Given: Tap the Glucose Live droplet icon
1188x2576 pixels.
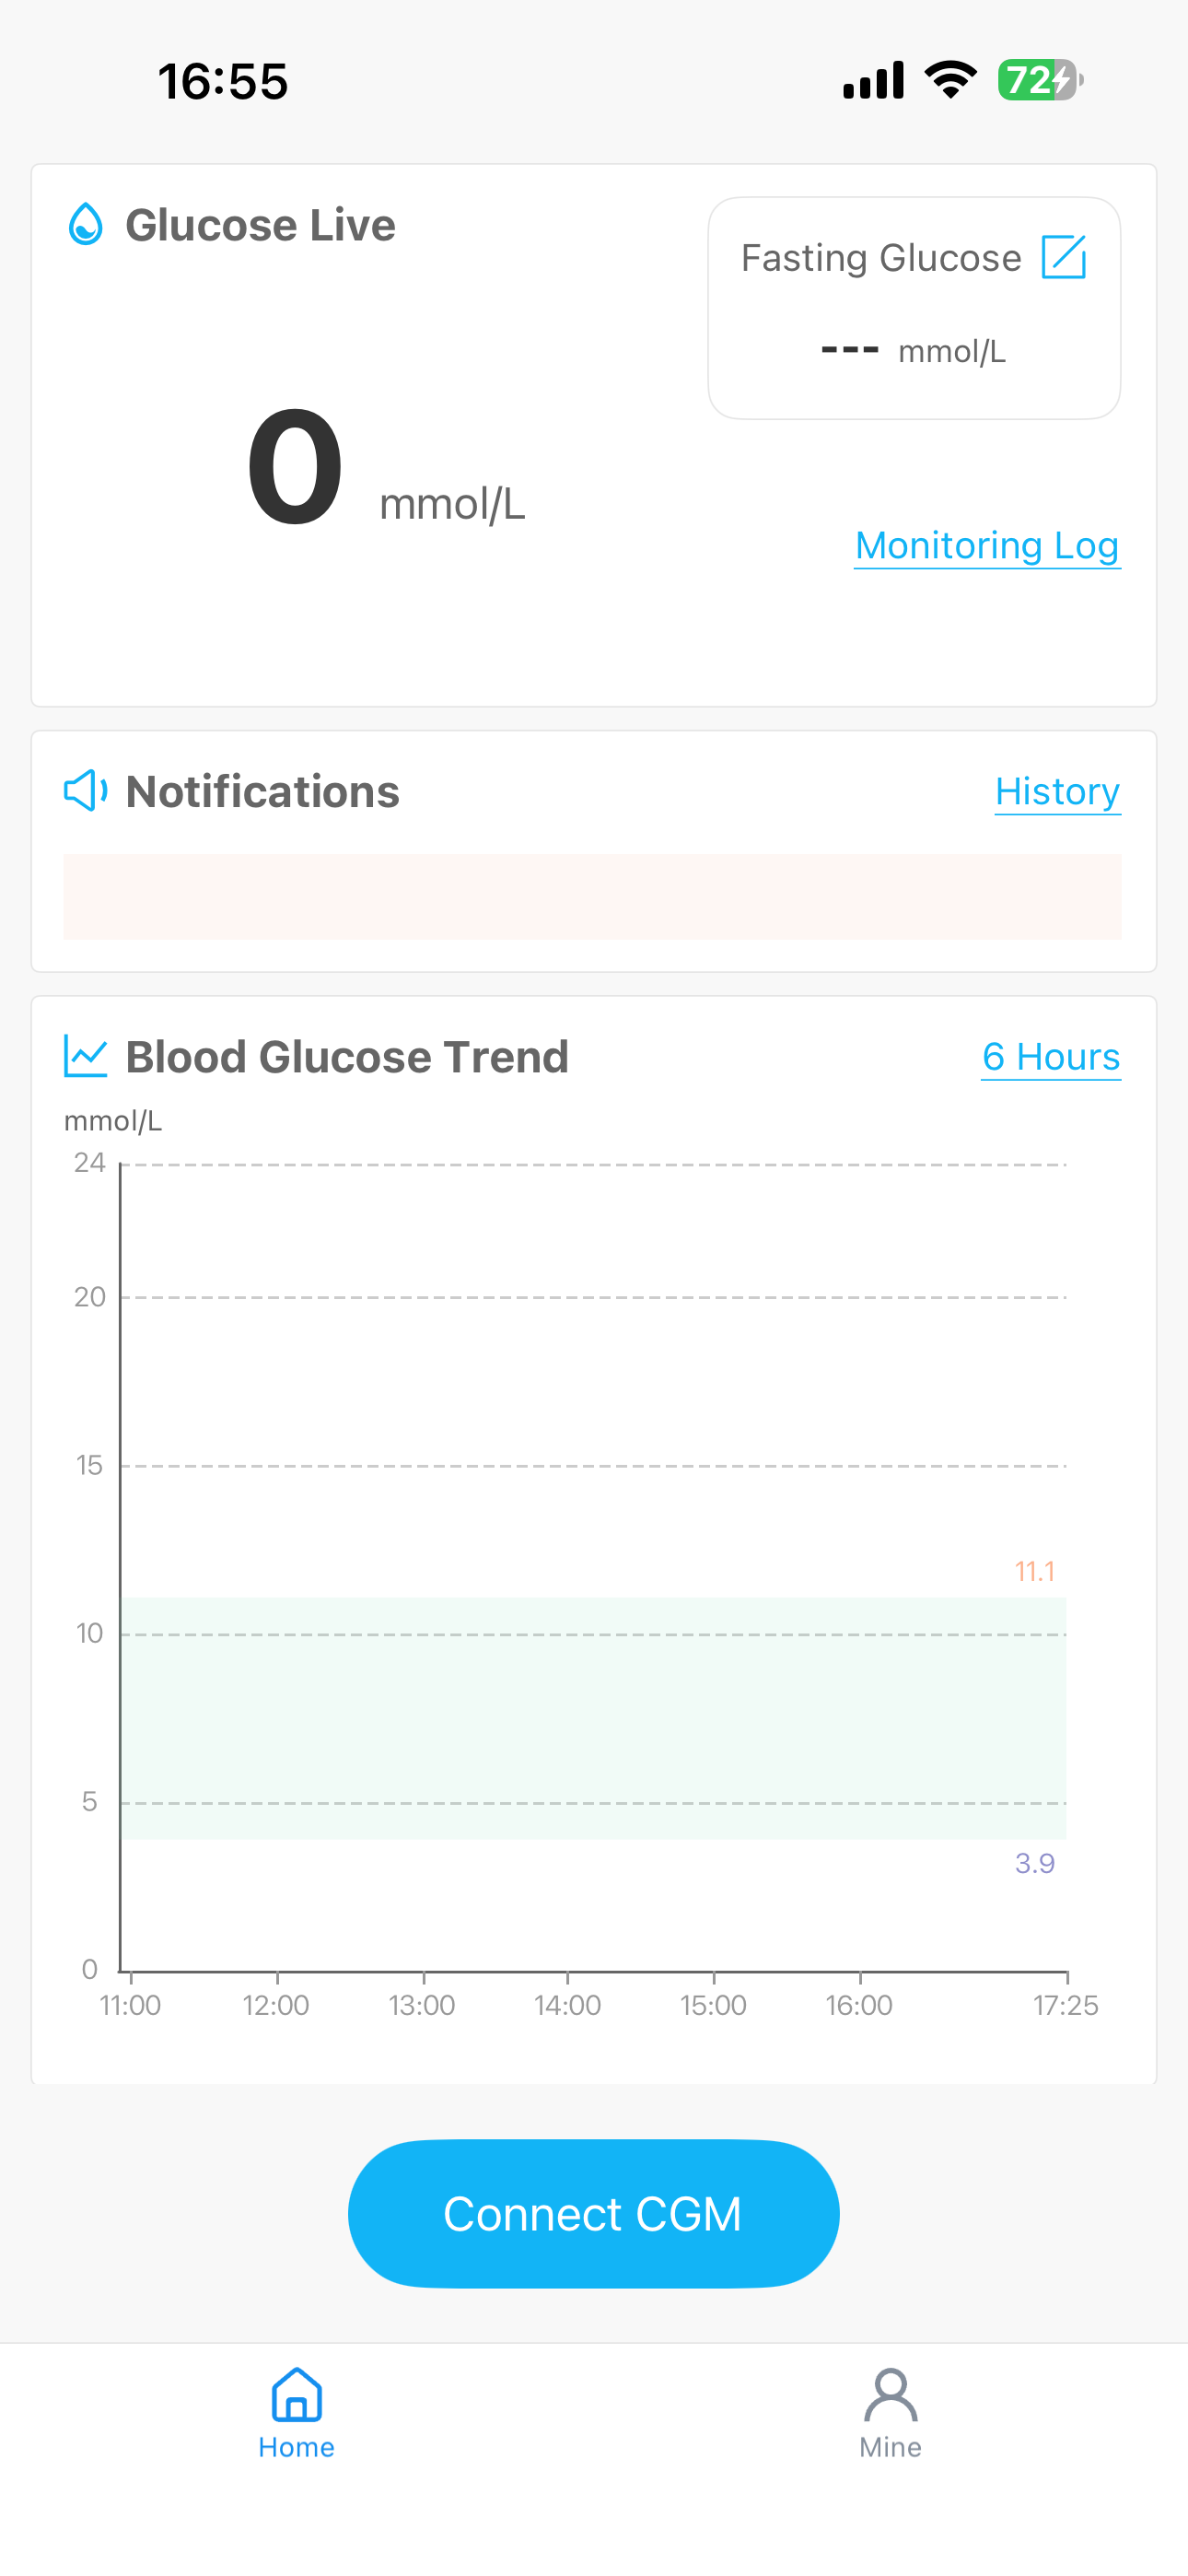Looking at the screenshot, I should (x=86, y=224).
